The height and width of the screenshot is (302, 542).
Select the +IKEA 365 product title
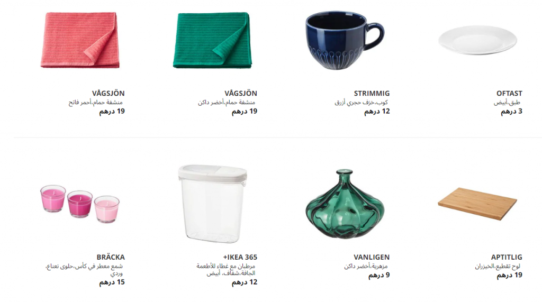point(240,257)
